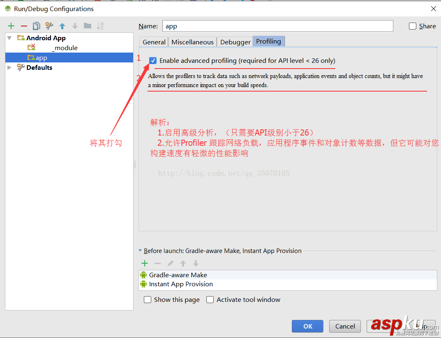Create a new configuration folder
Screen dimensions: 441x338
pyautogui.click(x=87, y=25)
